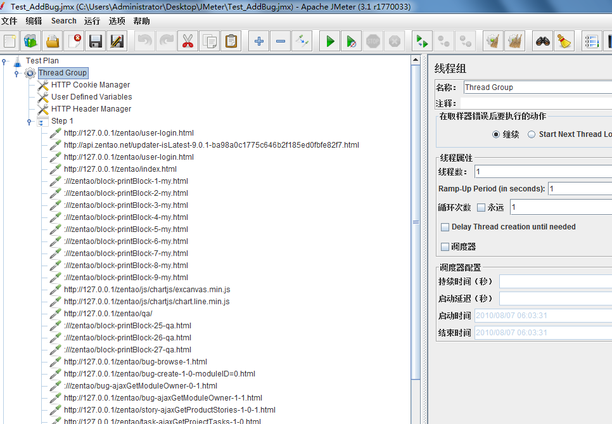The image size is (612, 424).
Task: Click the Redo arrow icon
Action: [166, 41]
